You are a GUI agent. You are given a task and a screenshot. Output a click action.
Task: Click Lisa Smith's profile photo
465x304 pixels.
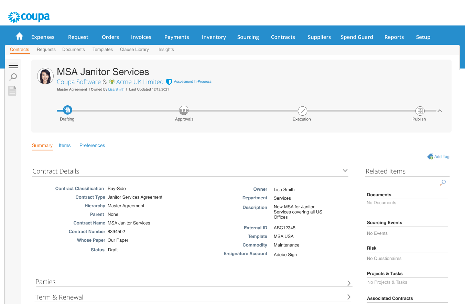(x=45, y=76)
